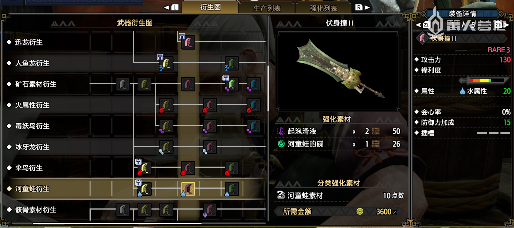Select the first weapon in 伞鸟衍生 row

point(144,168)
